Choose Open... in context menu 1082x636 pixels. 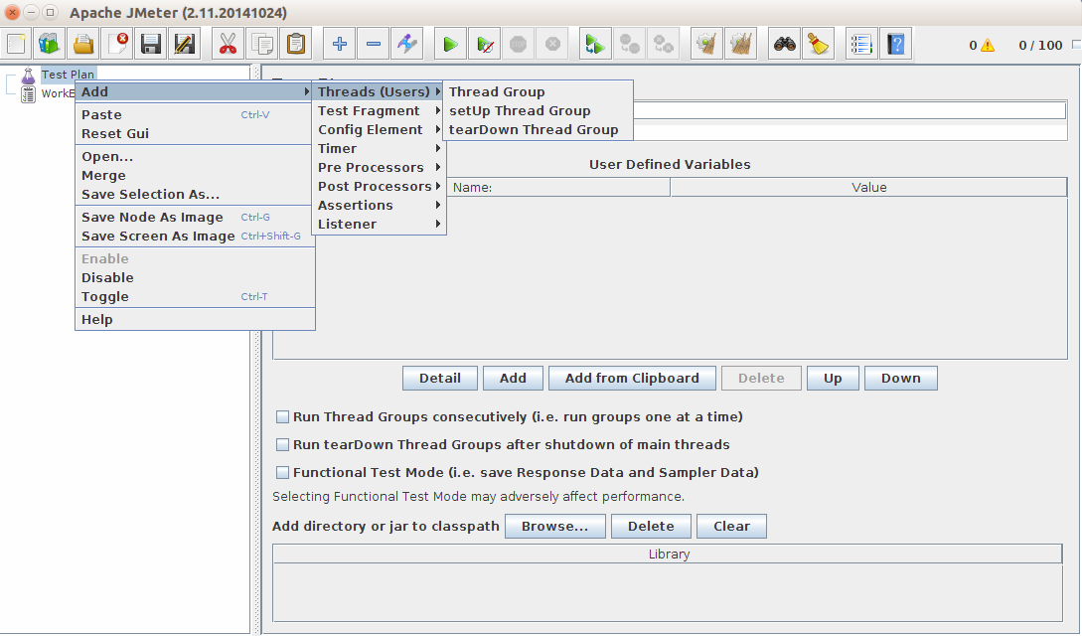point(195,157)
